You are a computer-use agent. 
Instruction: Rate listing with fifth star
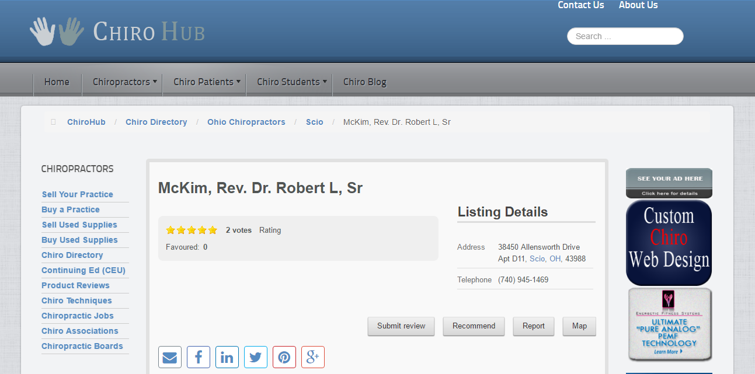(x=213, y=230)
